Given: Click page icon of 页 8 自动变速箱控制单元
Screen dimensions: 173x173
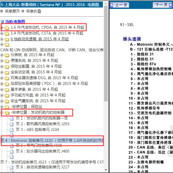Looking at the screenshot, I should click(x=12, y=167).
